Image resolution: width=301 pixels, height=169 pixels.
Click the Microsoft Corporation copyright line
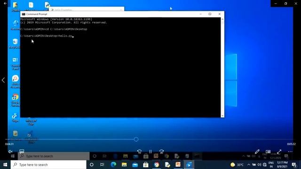(x=63, y=23)
